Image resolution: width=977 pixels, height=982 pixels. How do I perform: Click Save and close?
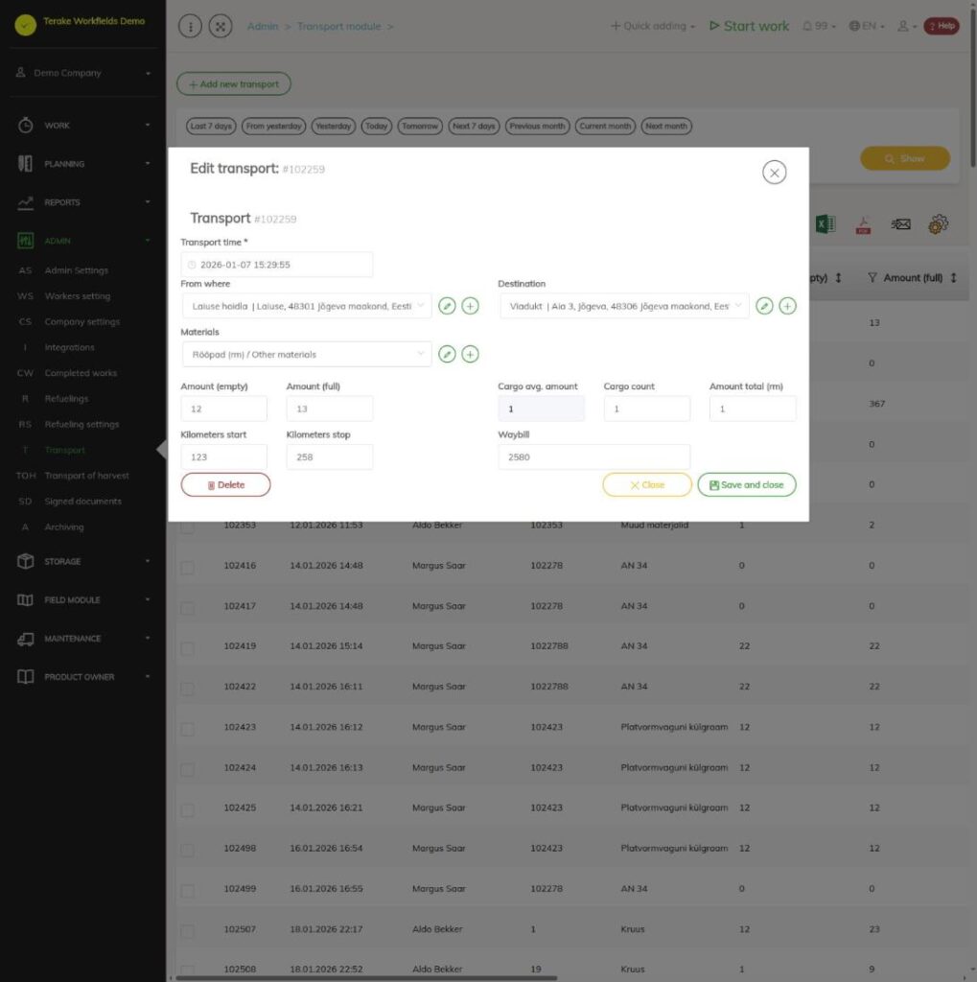(747, 484)
